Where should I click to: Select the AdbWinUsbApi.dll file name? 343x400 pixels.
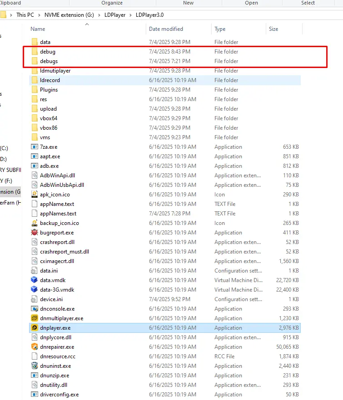pos(62,185)
